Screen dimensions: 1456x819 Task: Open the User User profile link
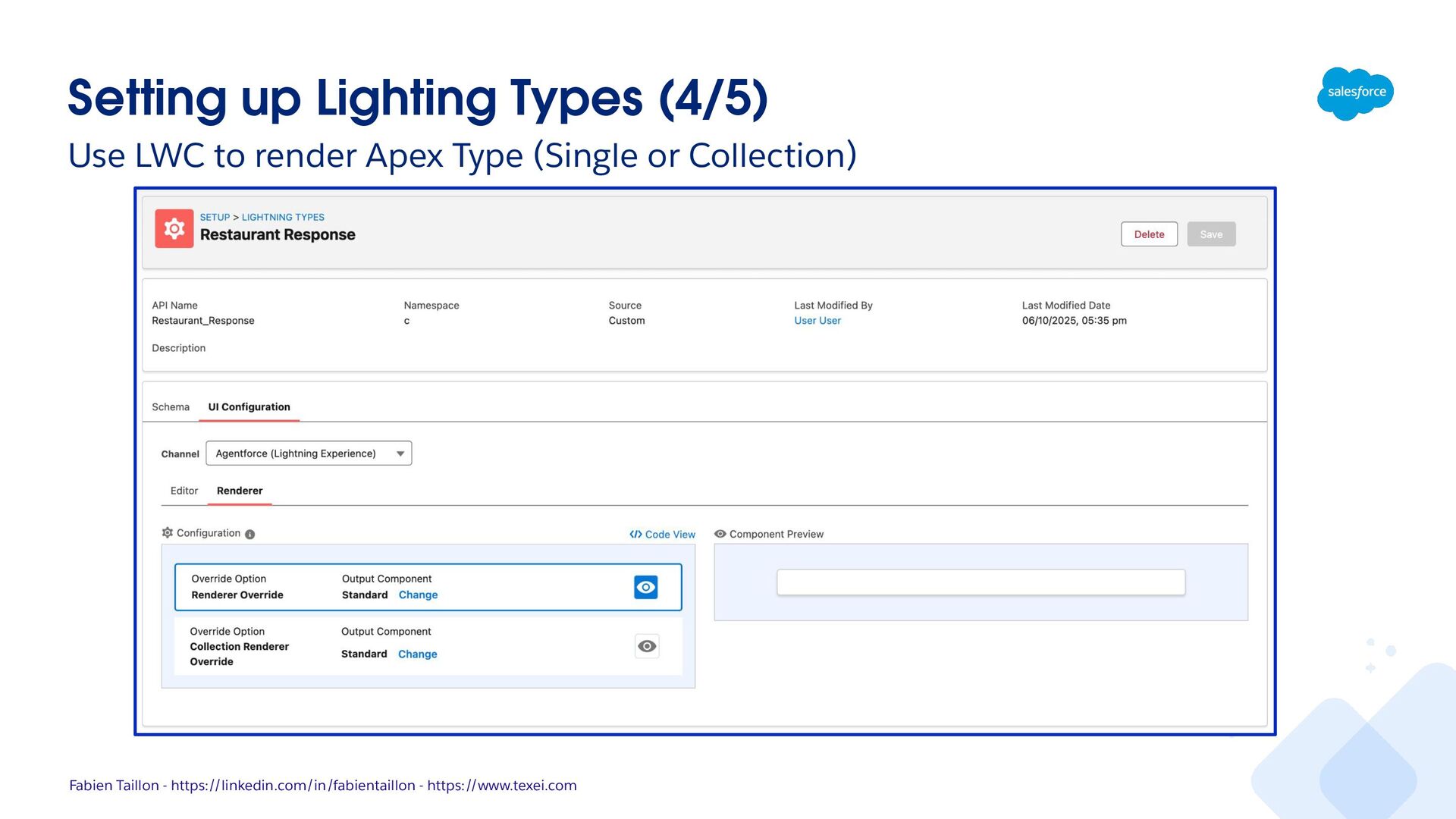point(817,321)
